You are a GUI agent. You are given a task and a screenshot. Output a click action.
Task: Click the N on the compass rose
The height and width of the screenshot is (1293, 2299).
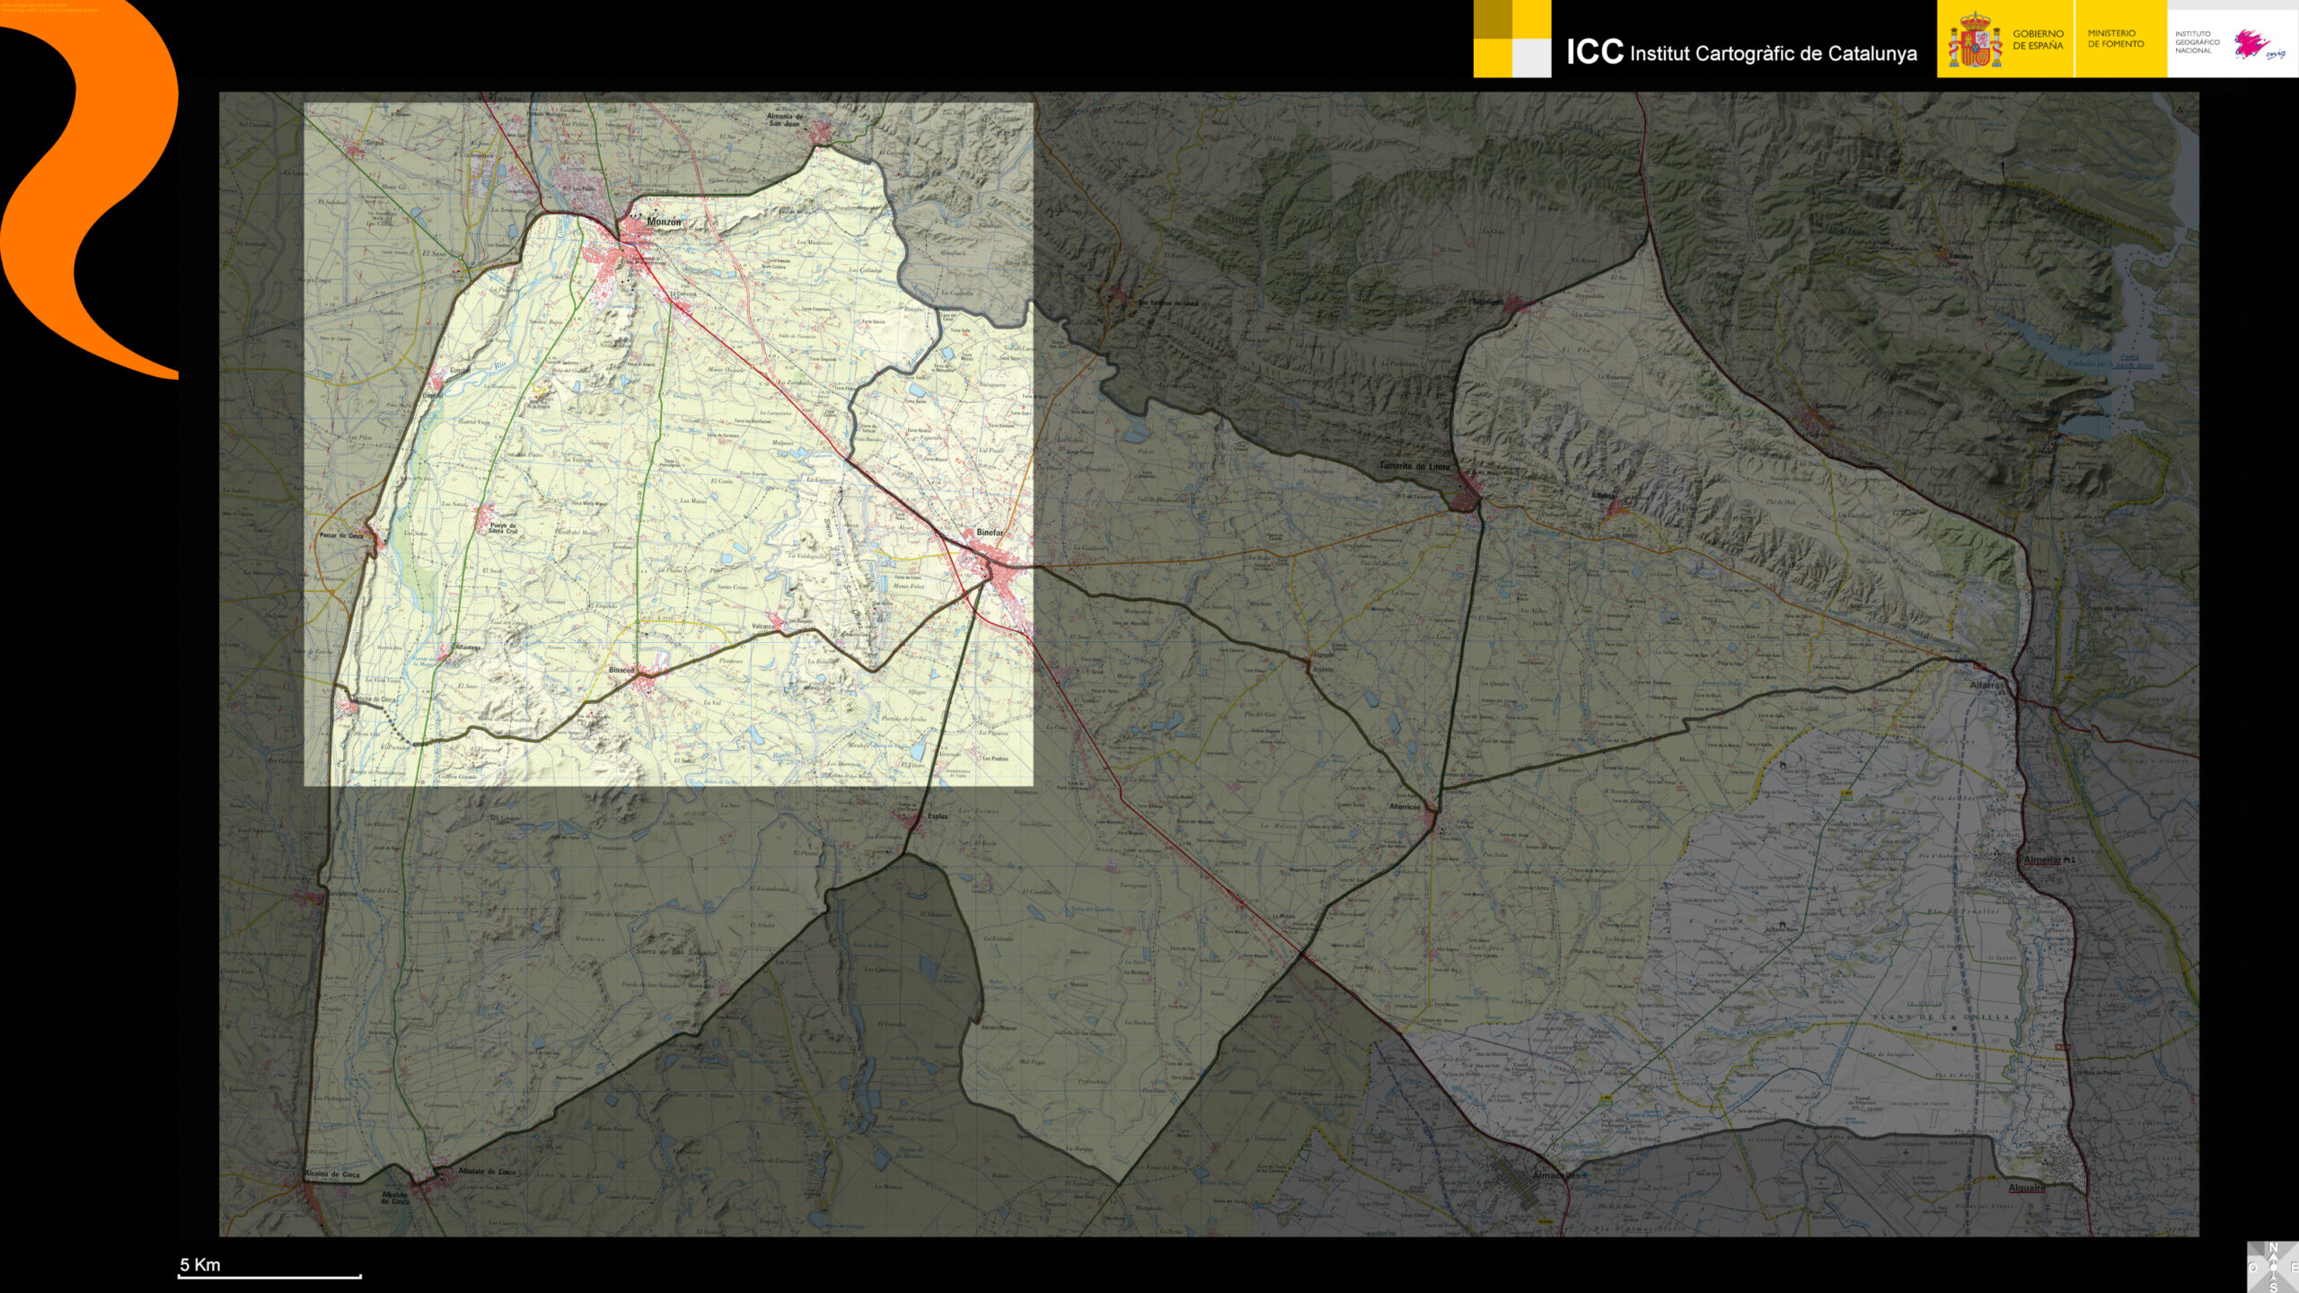point(2273,1247)
